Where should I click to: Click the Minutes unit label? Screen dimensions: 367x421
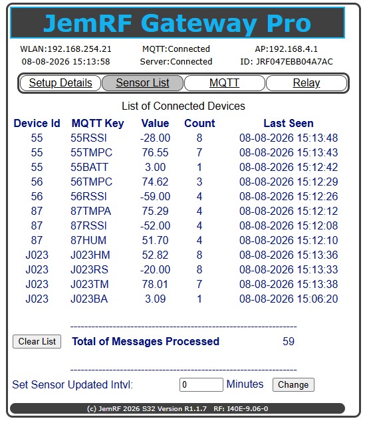pyautogui.click(x=245, y=384)
